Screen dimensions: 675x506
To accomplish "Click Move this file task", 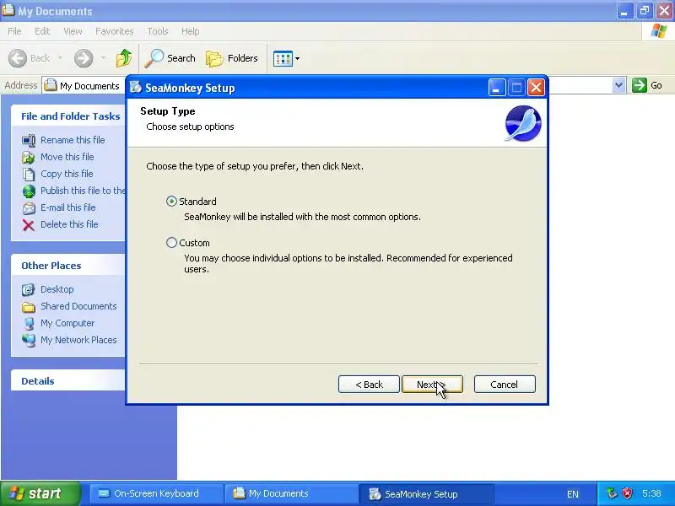I will pos(67,157).
